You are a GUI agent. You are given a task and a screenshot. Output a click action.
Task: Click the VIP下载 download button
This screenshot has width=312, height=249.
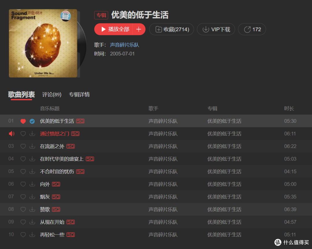pyautogui.click(x=216, y=29)
